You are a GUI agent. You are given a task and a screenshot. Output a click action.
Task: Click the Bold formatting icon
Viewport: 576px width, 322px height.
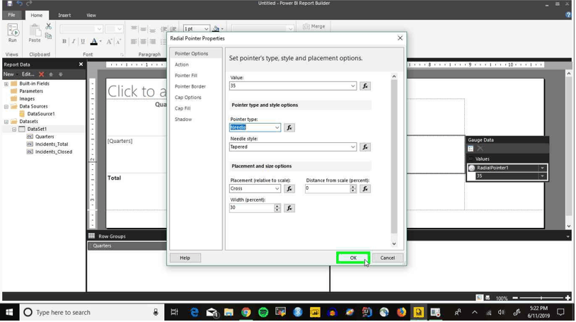coord(64,42)
